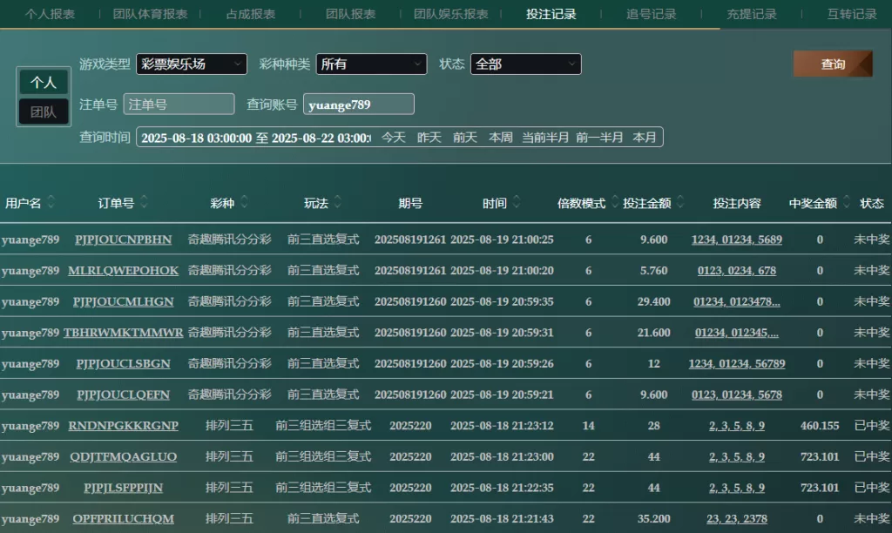
Task: Choose the 当前半月 time shortcut
Action: (x=545, y=138)
